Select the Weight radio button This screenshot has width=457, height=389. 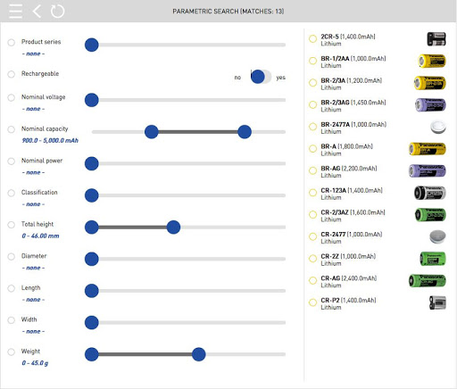coord(12,352)
